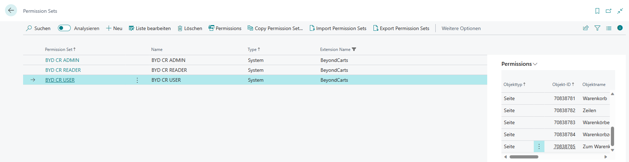Click the collapse page icon
This screenshot has height=162, width=629.
(620, 11)
